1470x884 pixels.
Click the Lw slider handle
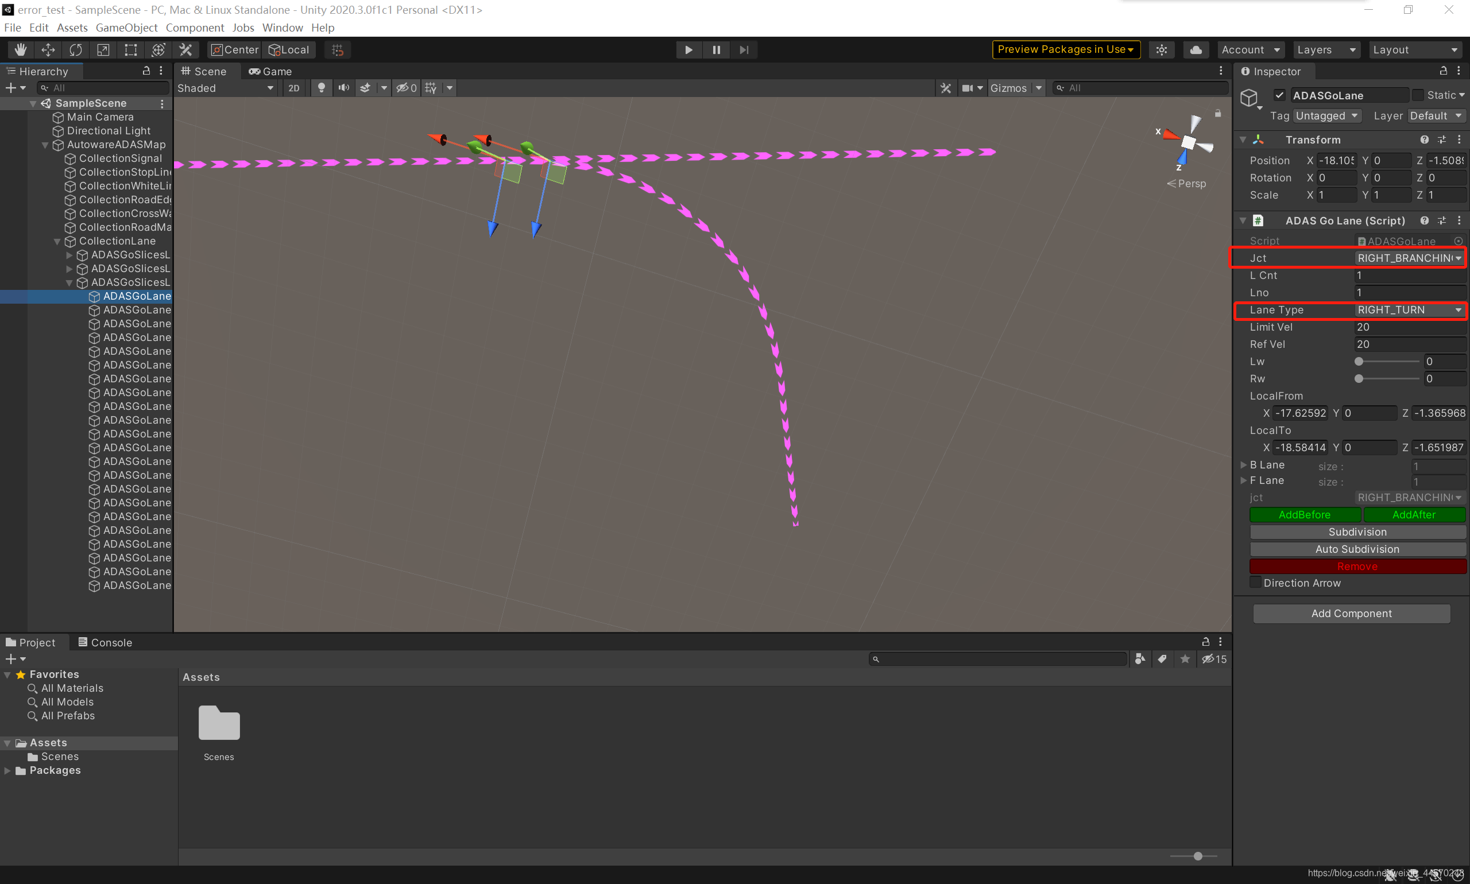coord(1359,362)
